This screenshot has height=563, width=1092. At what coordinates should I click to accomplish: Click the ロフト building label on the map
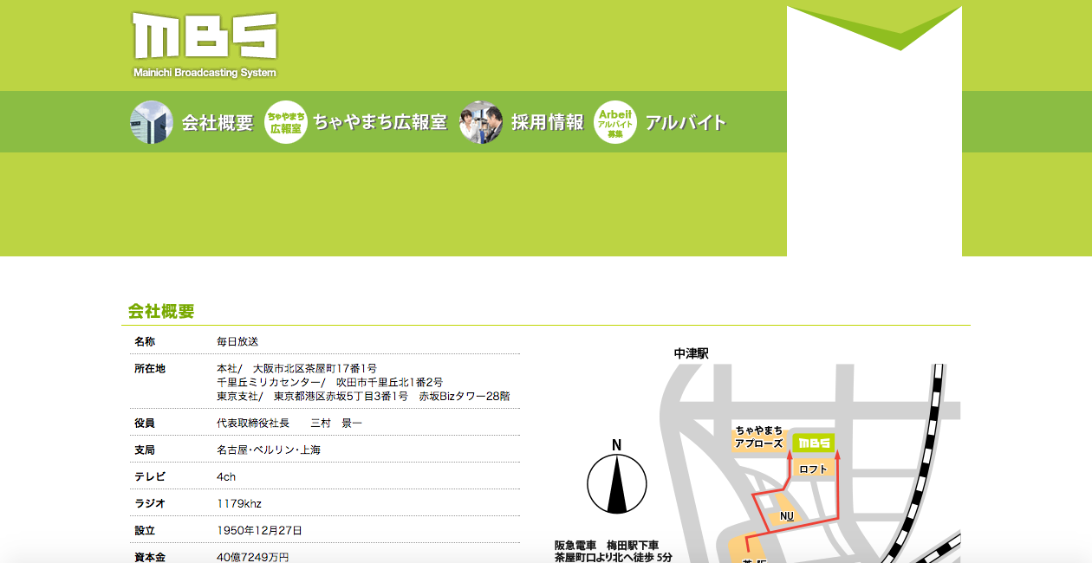814,469
